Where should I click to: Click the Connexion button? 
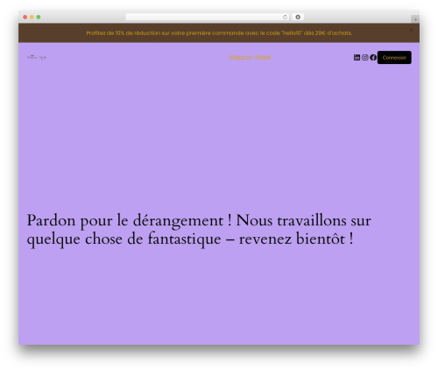pyautogui.click(x=394, y=57)
